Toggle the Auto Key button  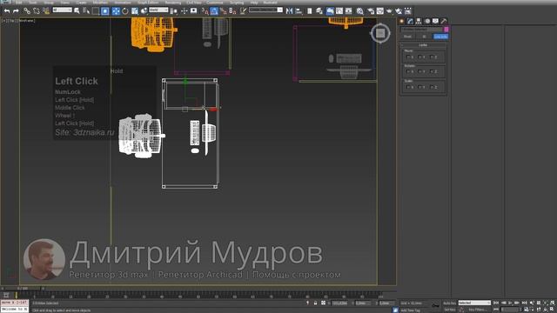450,303
